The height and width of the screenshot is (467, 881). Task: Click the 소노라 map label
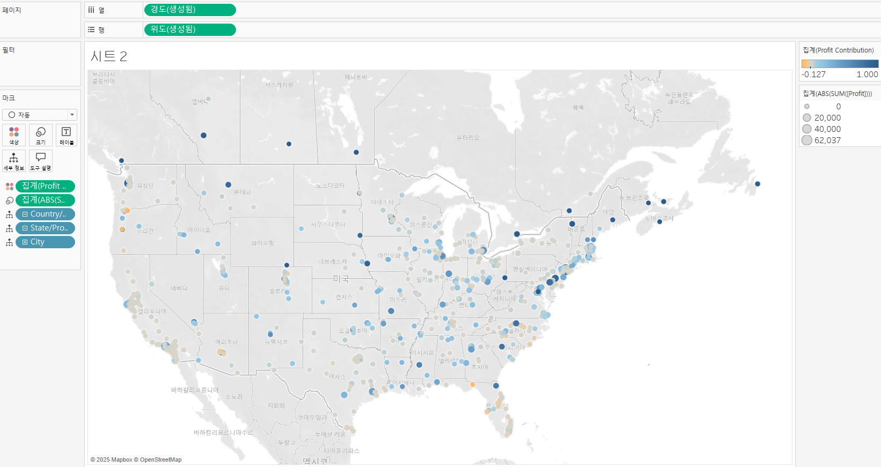(234, 397)
